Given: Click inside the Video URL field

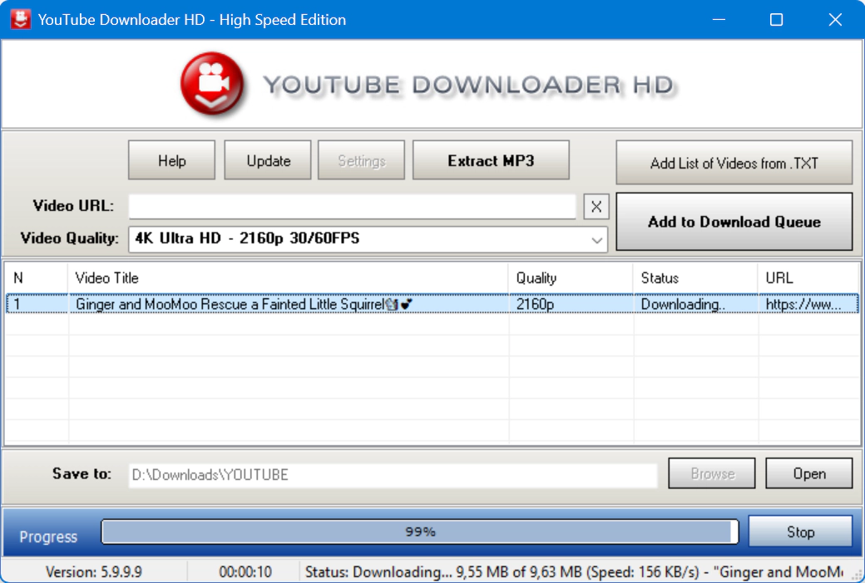Looking at the screenshot, I should click(x=352, y=207).
